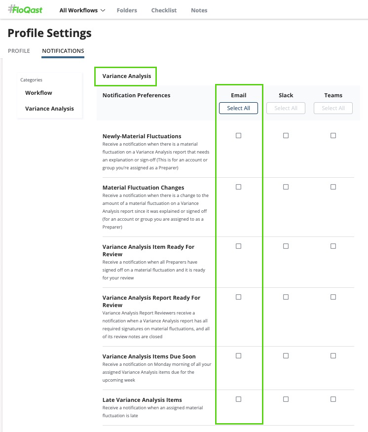Check Teams for Variance Analysis Item Ready For Review
368x432 pixels.
(x=333, y=246)
